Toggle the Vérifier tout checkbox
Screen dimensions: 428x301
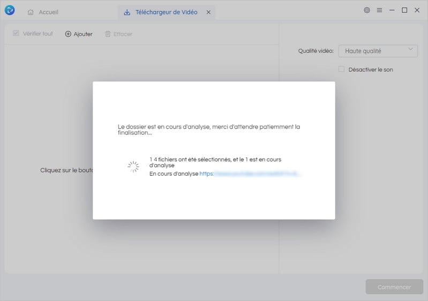pyautogui.click(x=16, y=33)
